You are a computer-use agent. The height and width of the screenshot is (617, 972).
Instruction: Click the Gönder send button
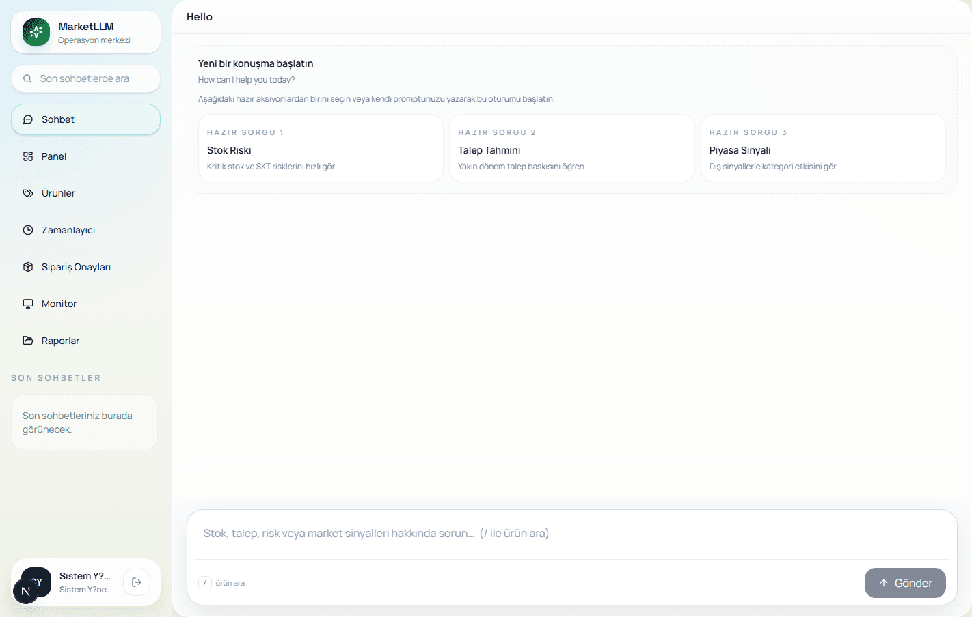coord(905,583)
